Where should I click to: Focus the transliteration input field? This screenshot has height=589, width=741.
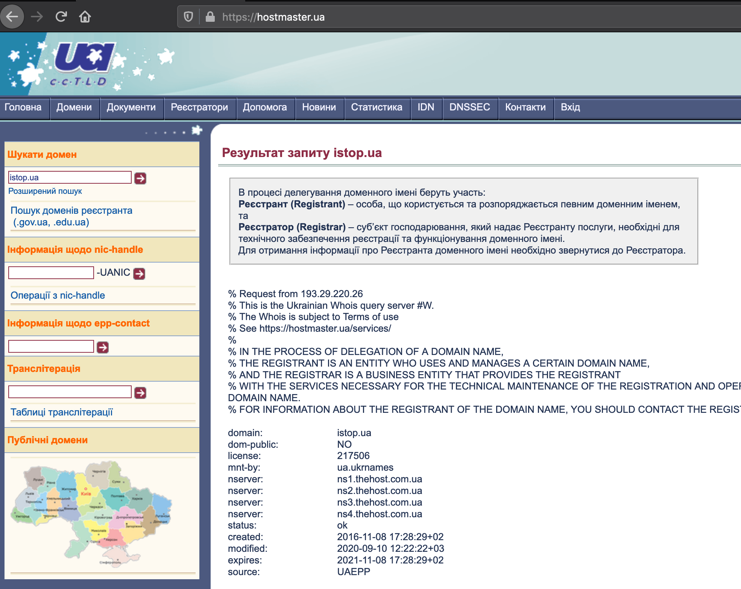tap(70, 392)
